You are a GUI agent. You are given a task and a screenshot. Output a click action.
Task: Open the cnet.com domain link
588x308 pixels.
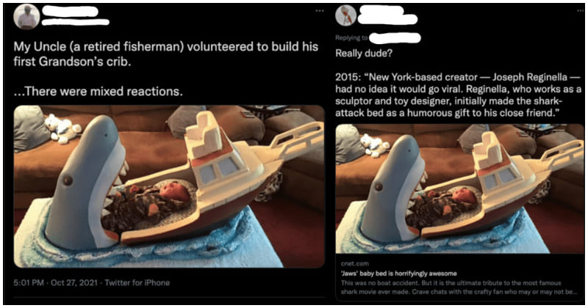(x=355, y=259)
